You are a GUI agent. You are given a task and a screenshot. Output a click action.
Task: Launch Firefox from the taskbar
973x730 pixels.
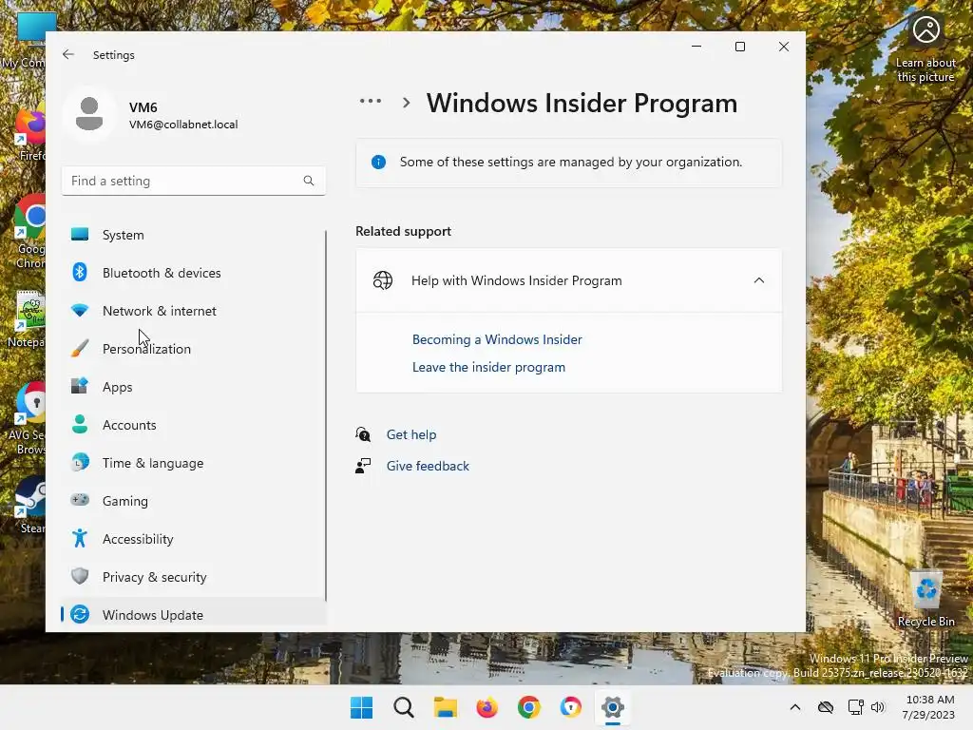pos(487,707)
